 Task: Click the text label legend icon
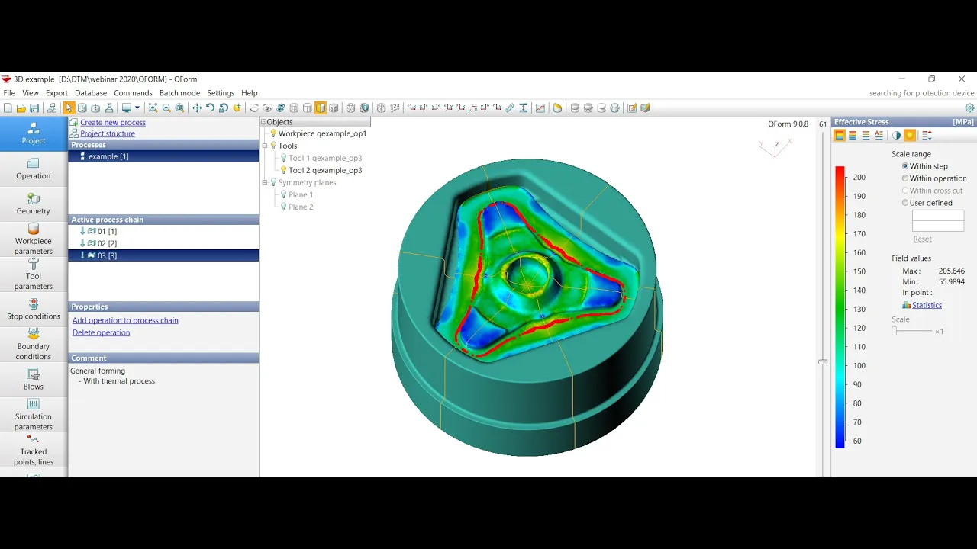point(879,136)
